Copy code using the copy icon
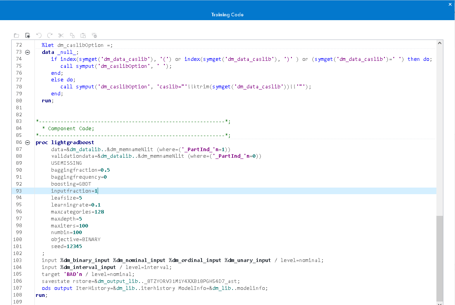Image resolution: width=455 pixels, height=305 pixels. [x=72, y=35]
